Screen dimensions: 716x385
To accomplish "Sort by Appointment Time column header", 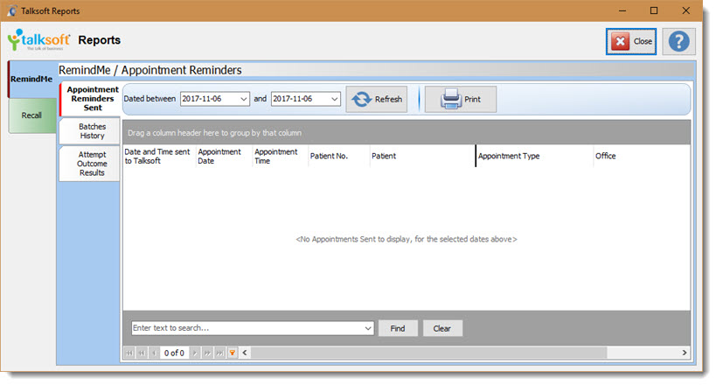I will coord(281,156).
